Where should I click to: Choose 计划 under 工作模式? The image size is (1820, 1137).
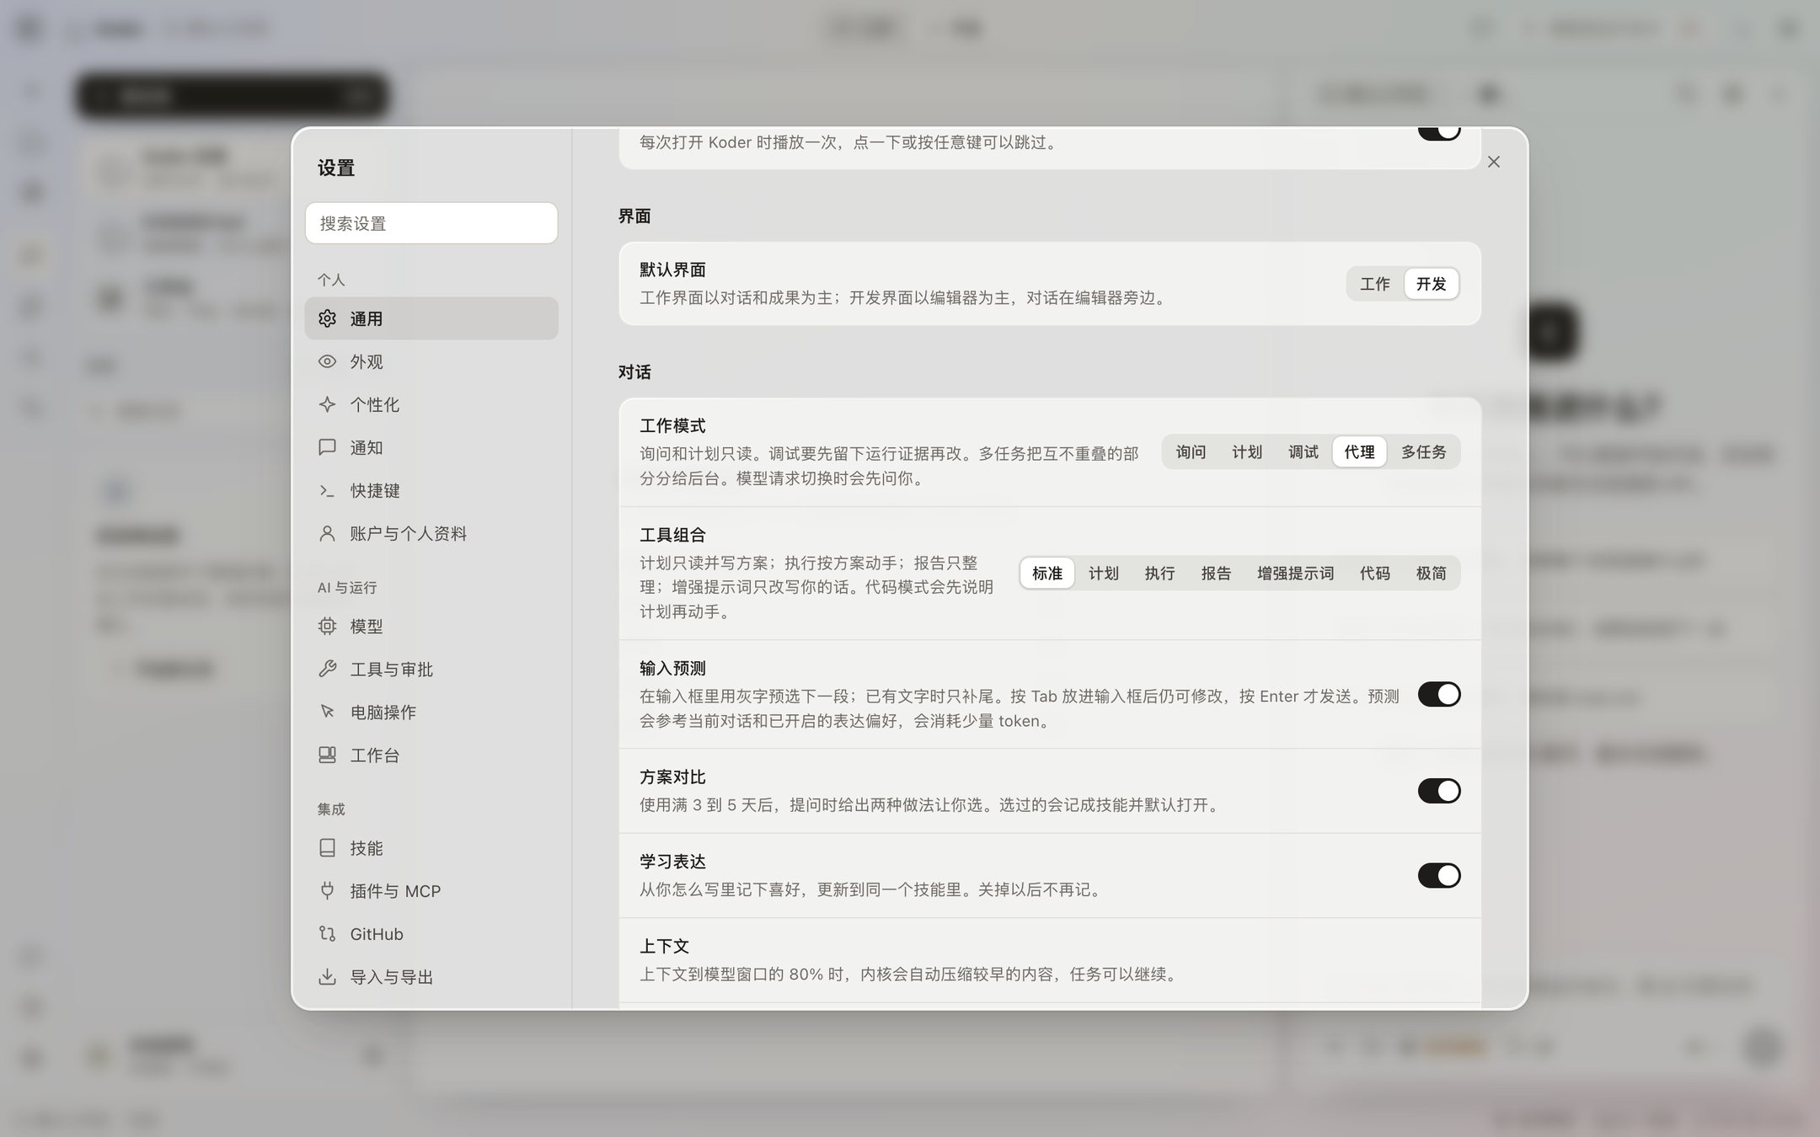click(1247, 452)
